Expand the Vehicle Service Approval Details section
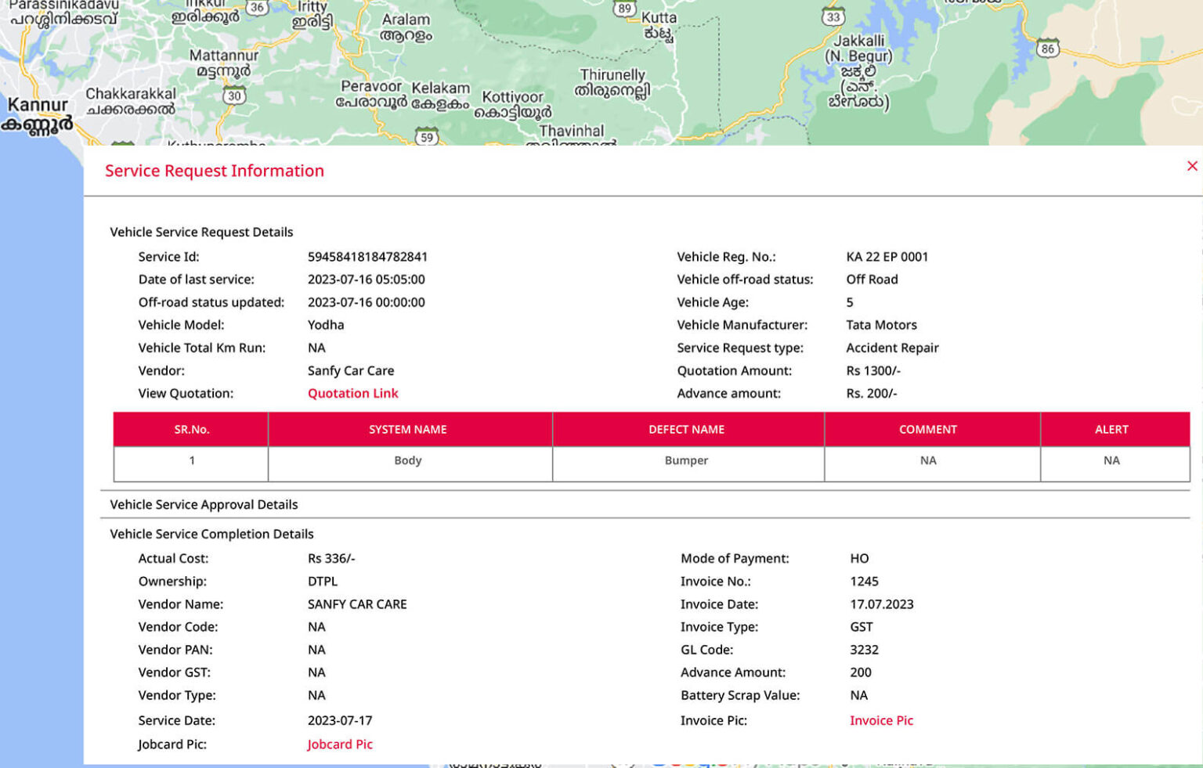The image size is (1203, 768). [204, 504]
